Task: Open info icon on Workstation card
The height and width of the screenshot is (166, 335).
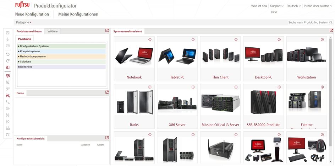Action: pos(322,40)
